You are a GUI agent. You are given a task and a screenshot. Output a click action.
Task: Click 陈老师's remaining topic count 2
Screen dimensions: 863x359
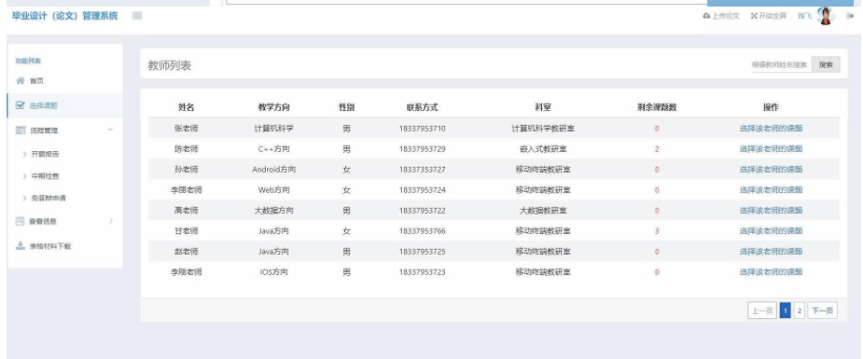[x=657, y=149]
